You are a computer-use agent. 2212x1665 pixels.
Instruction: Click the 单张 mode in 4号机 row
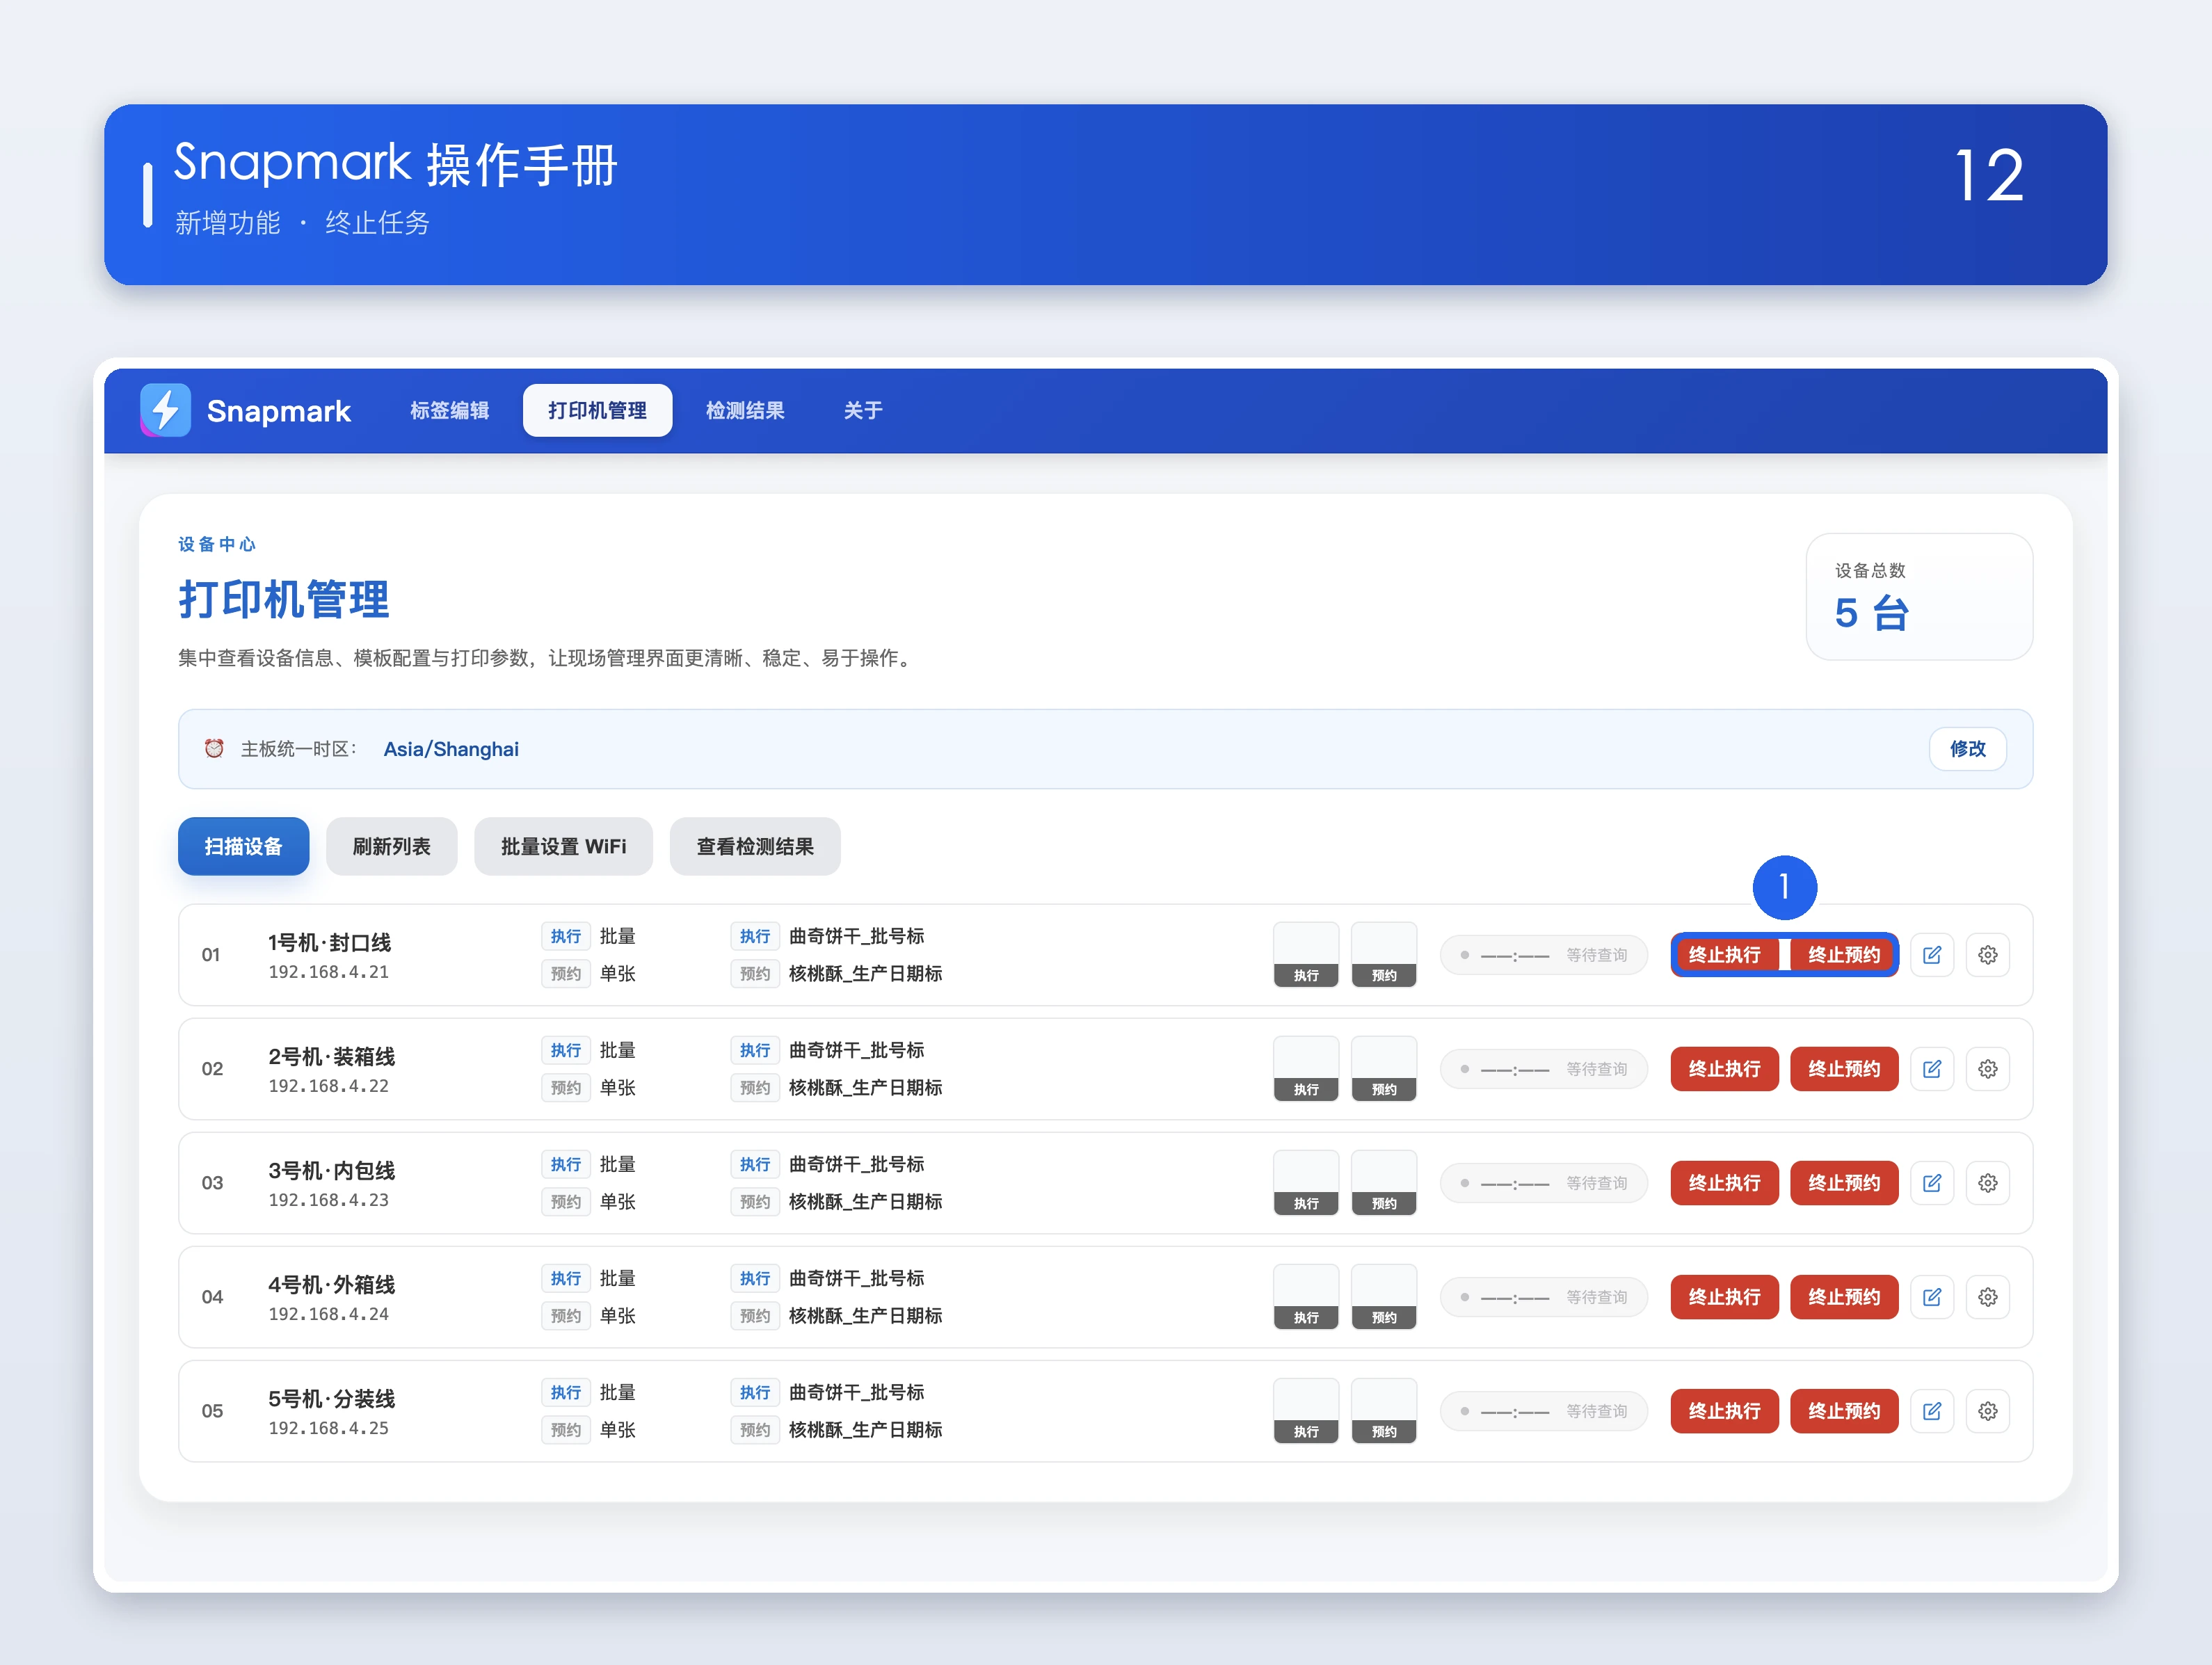[x=617, y=1315]
